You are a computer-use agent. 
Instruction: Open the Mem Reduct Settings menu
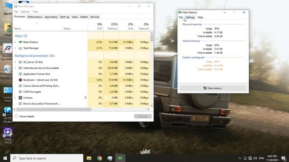(190, 17)
